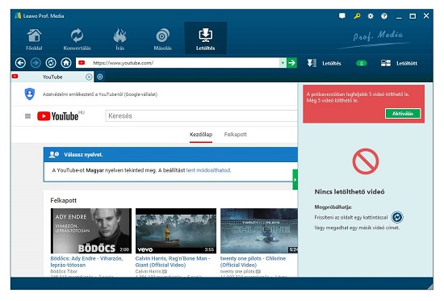Click twenty one pilots Chlorine title link
This screenshot has height=301, width=444.
point(253,261)
